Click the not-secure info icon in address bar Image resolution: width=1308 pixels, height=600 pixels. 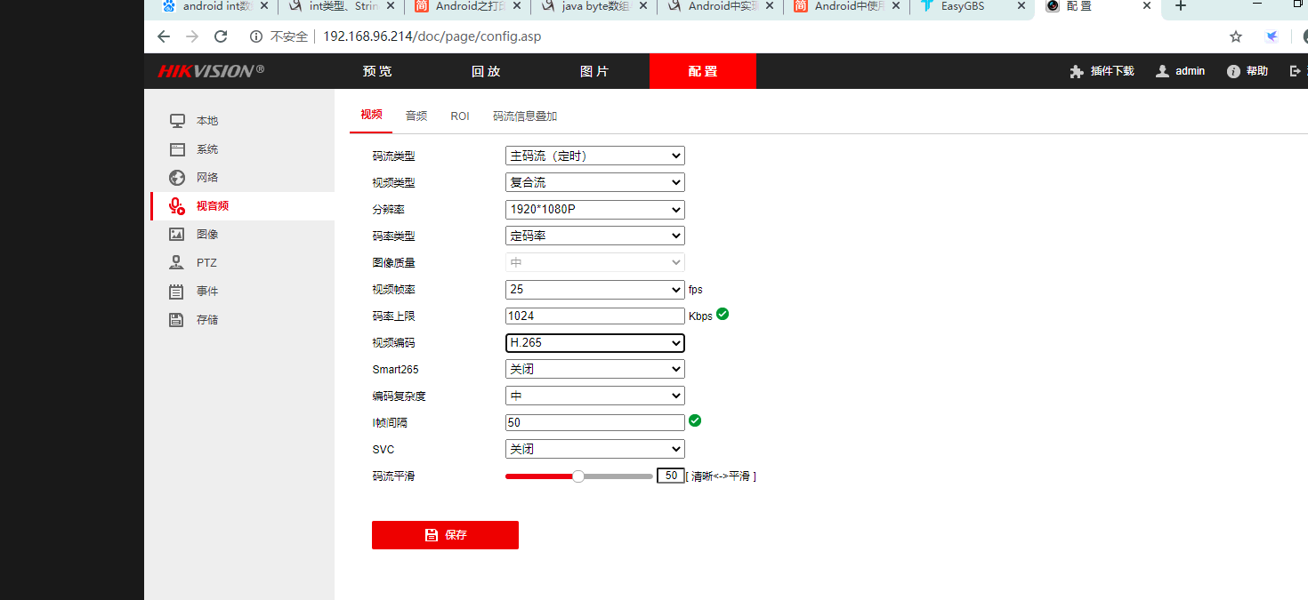tap(256, 36)
